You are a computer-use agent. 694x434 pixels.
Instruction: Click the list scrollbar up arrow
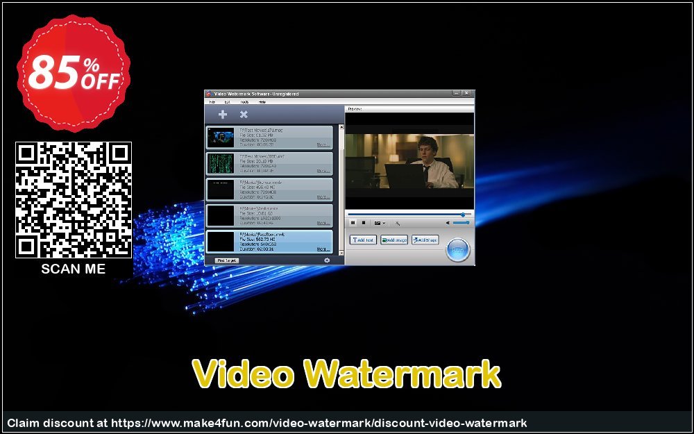coord(341,127)
